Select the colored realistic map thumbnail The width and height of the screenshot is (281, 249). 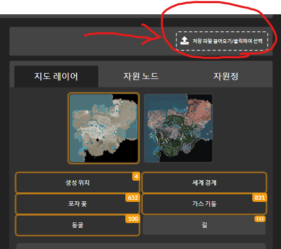[178, 128]
